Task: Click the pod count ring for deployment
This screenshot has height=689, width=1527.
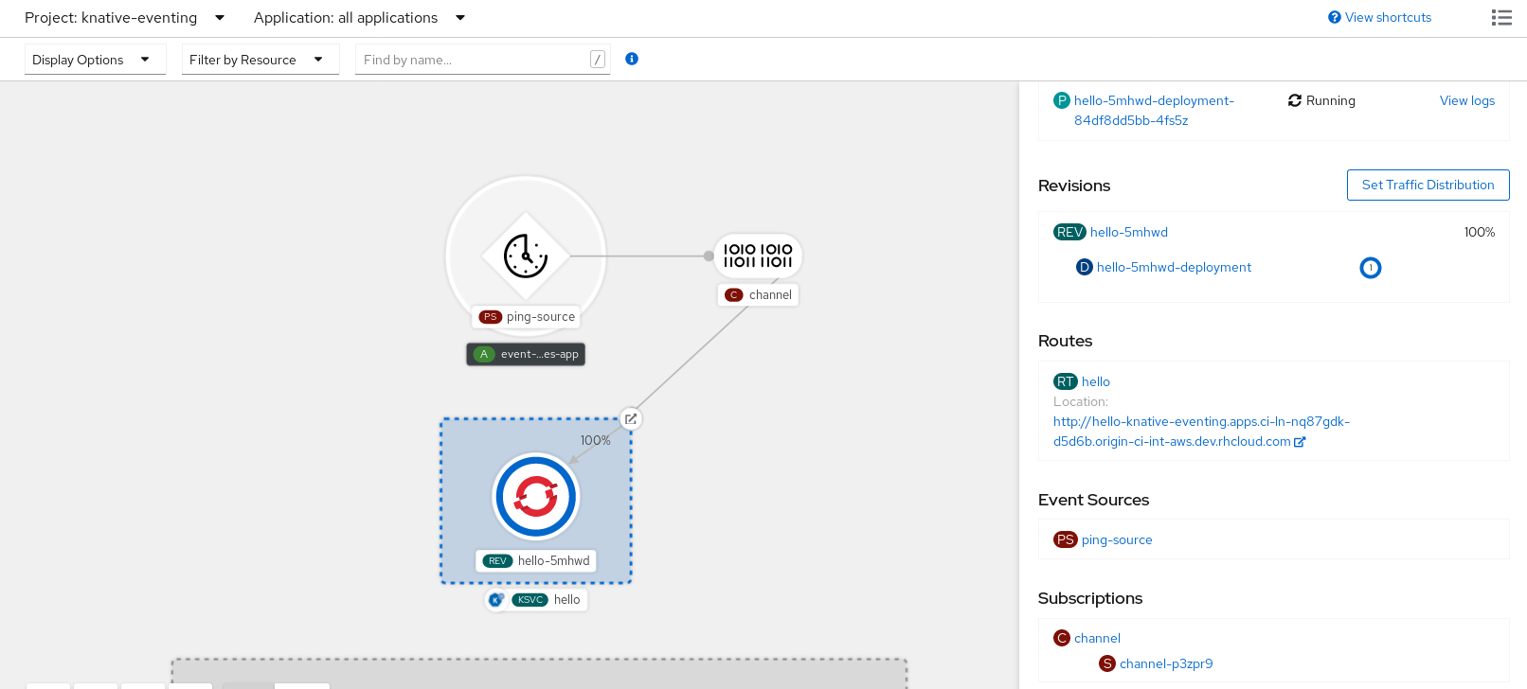Action: tap(1370, 268)
